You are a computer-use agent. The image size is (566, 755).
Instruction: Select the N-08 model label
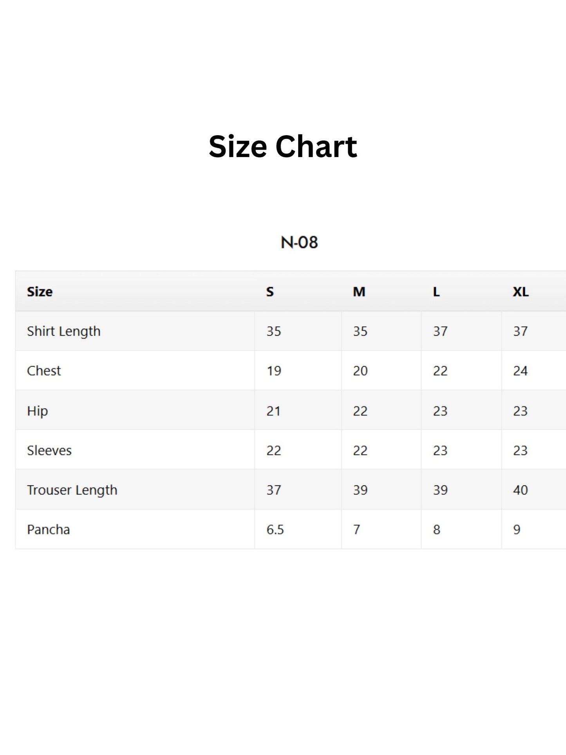pyautogui.click(x=299, y=243)
